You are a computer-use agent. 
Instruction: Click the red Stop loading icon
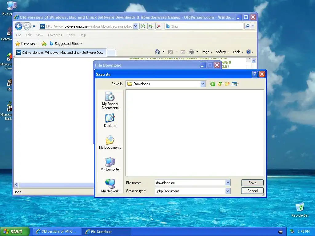tap(159, 26)
